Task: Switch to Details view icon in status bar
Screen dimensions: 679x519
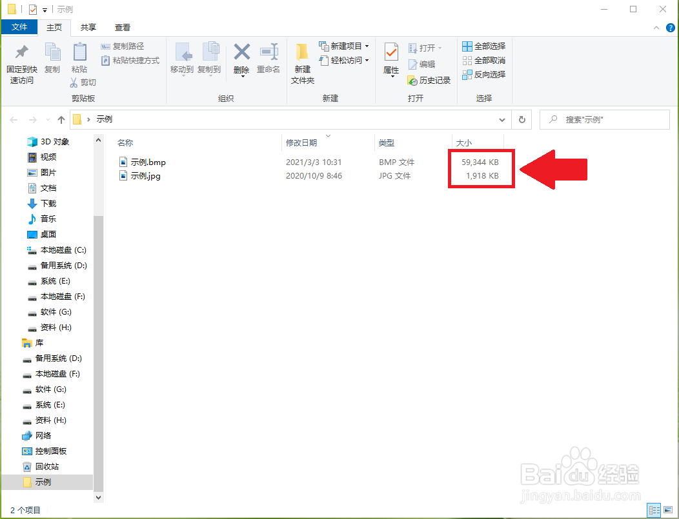Action: (x=654, y=510)
